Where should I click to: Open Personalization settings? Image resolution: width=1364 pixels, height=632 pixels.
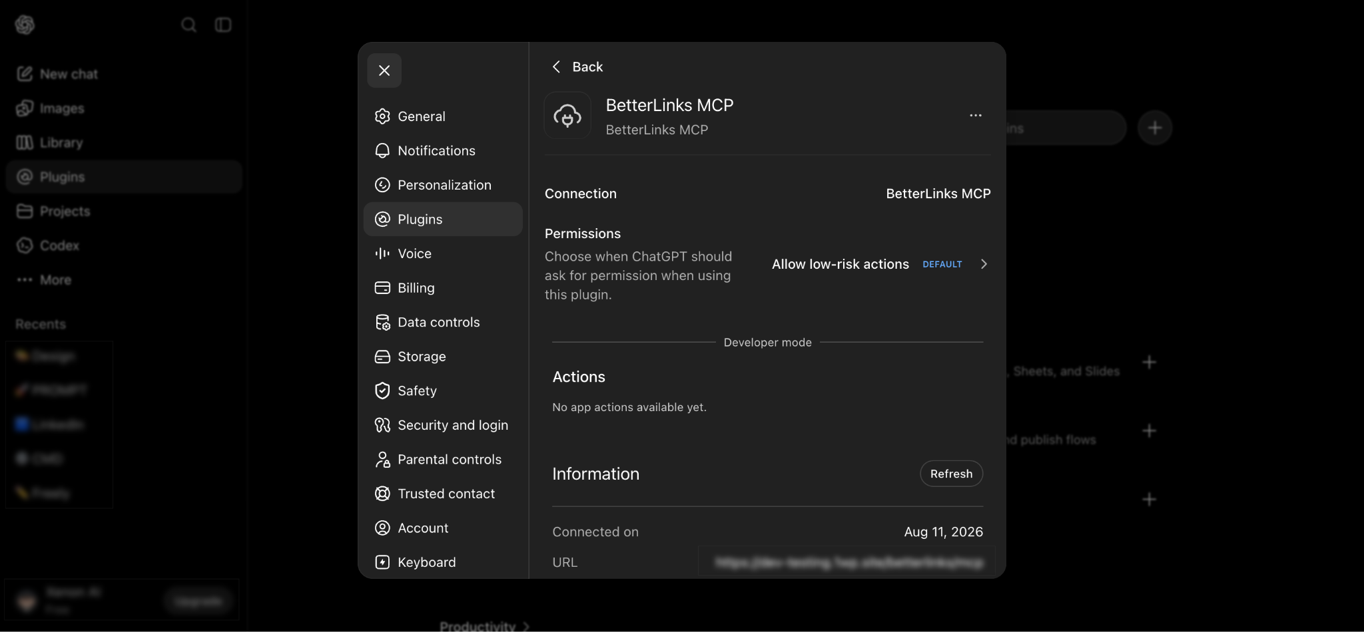tap(443, 185)
